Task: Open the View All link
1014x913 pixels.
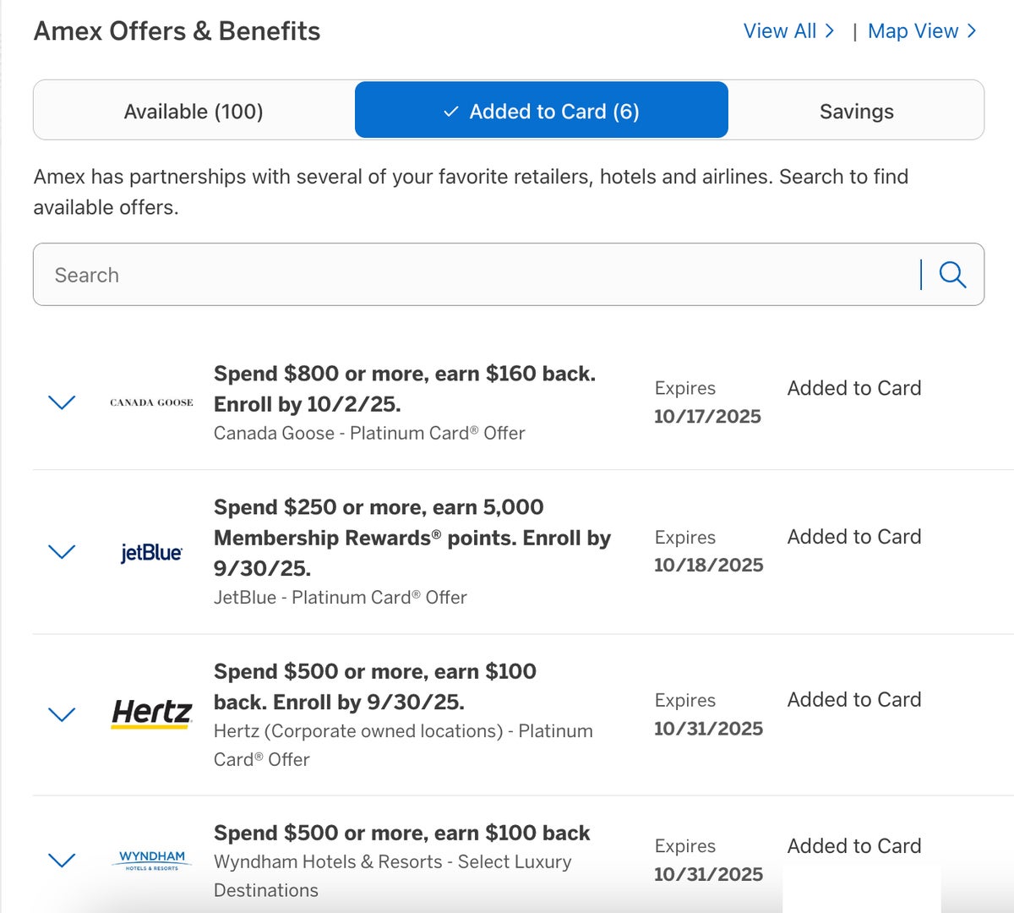Action: click(788, 31)
